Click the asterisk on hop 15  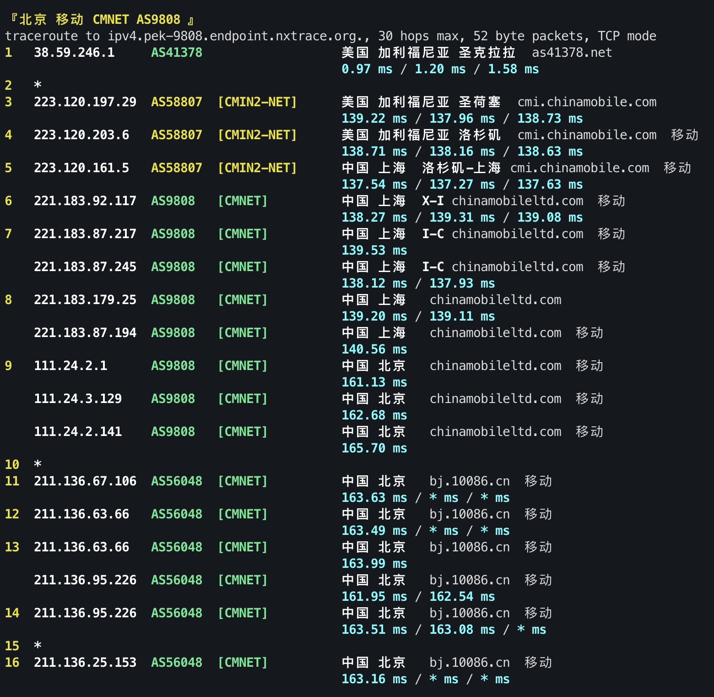(38, 646)
